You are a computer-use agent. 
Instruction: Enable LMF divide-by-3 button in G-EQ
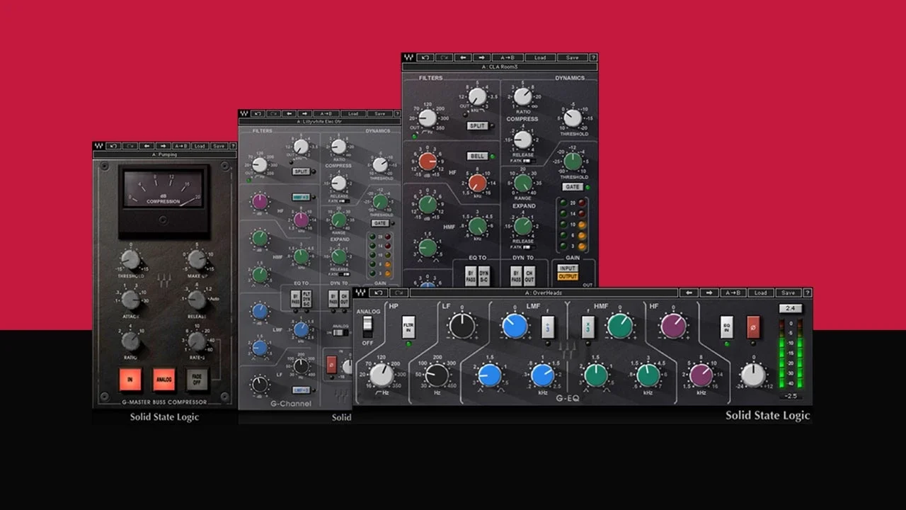click(547, 327)
